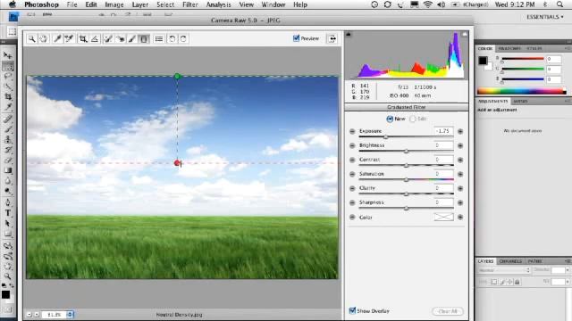572x321 pixels.
Task: Open layer blend mode dropdown in Layers panel
Action: click(x=504, y=270)
